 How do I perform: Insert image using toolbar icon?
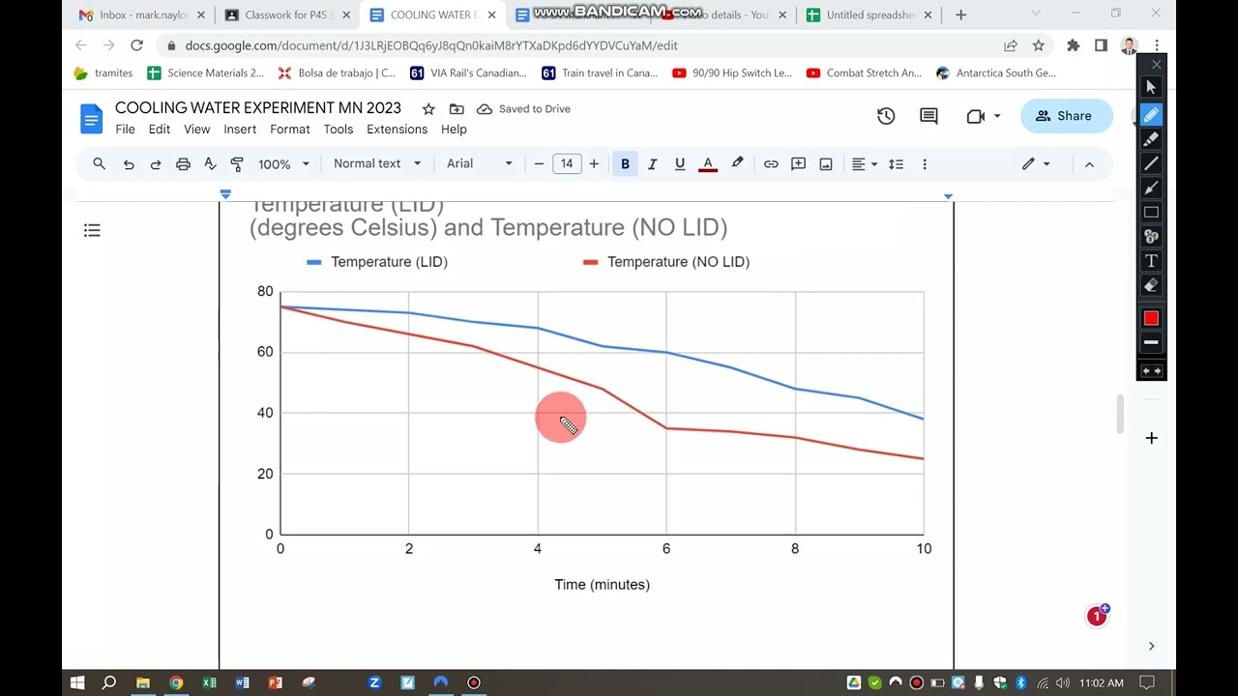click(x=826, y=164)
